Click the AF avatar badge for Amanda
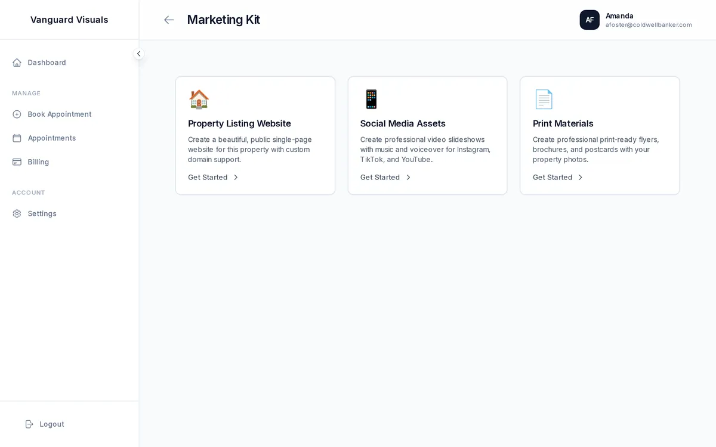Screen dimensions: 716x447 [590, 20]
